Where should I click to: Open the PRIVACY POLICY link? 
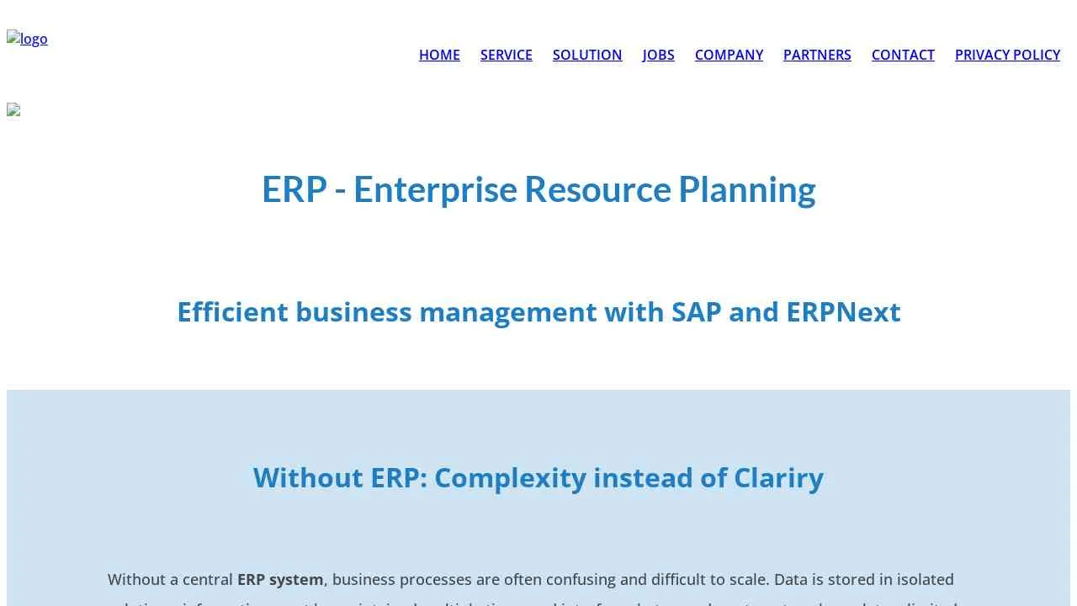pyautogui.click(x=1007, y=55)
